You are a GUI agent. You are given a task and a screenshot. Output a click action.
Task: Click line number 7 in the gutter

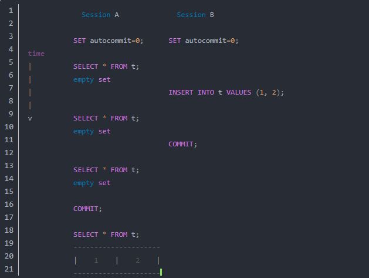11,88
